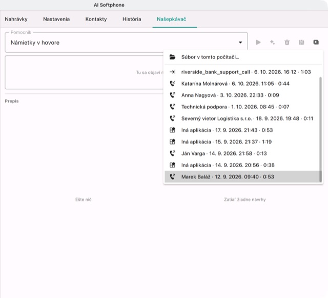The width and height of the screenshot is (328, 298).
Task: Go to the Kontakty tab
Action: 96,19
